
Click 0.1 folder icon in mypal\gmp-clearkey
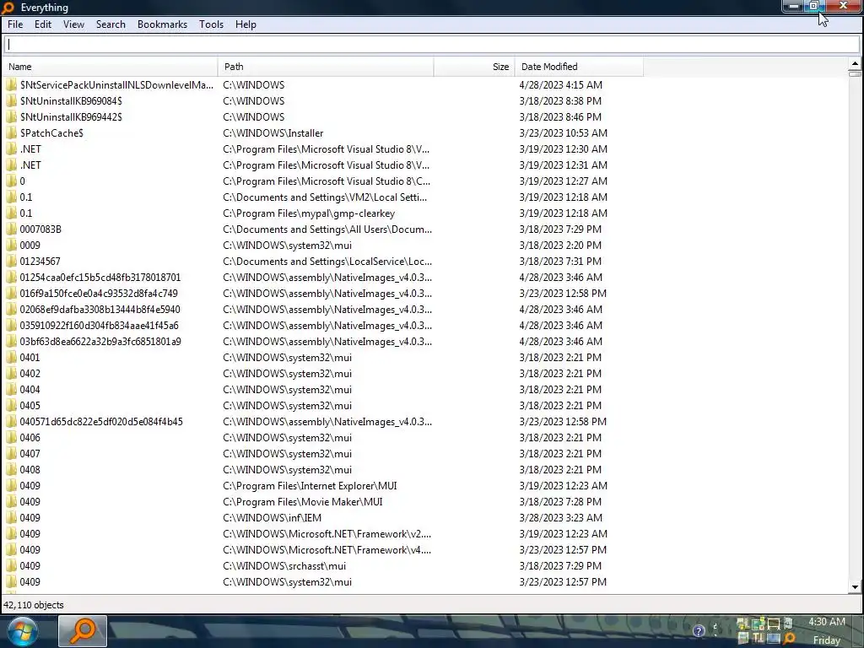pyautogui.click(x=11, y=213)
